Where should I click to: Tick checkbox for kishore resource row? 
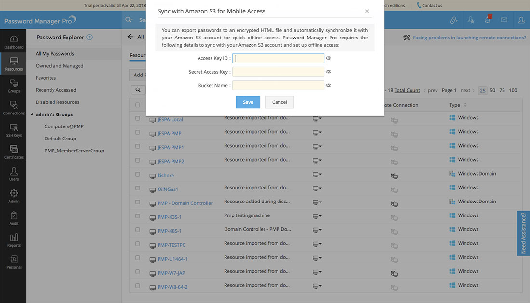[138, 174]
